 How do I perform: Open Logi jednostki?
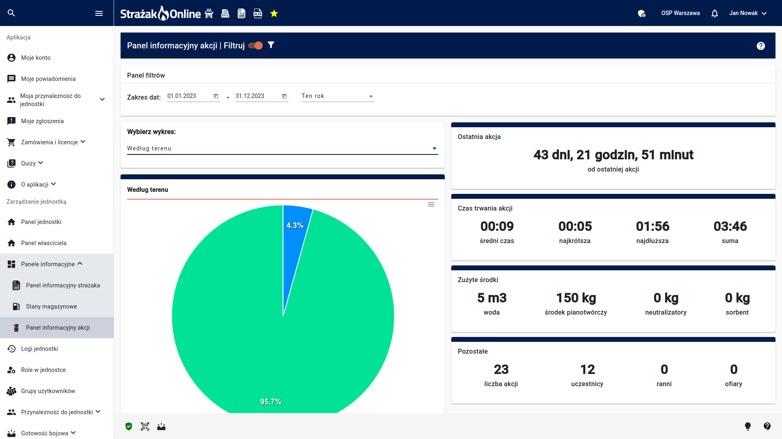pos(57,349)
